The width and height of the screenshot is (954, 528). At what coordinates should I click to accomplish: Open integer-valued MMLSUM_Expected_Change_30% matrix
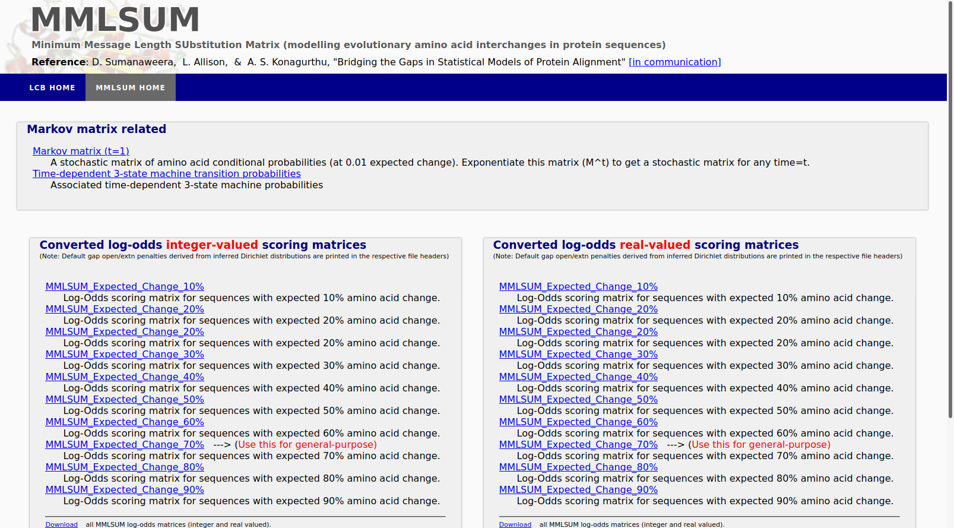pos(125,355)
